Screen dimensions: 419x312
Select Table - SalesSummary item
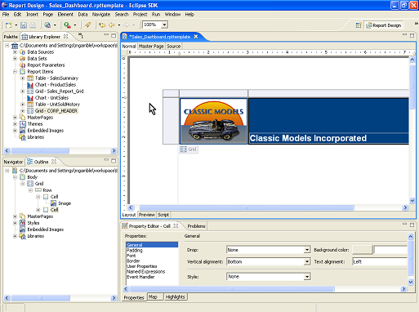(56, 78)
